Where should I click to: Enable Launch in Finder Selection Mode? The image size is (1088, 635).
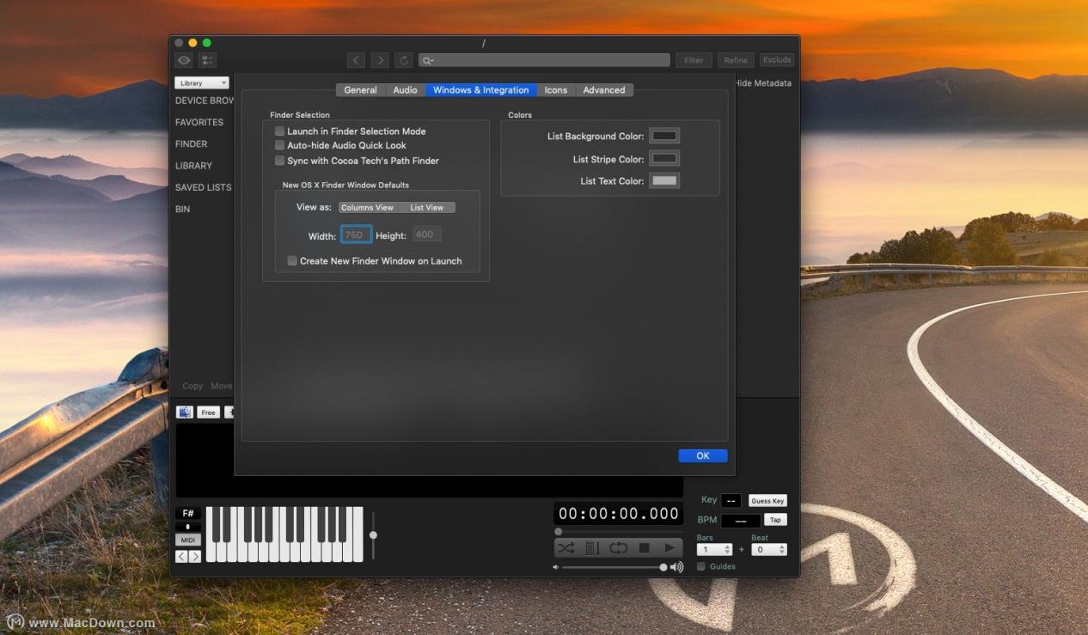coord(279,131)
